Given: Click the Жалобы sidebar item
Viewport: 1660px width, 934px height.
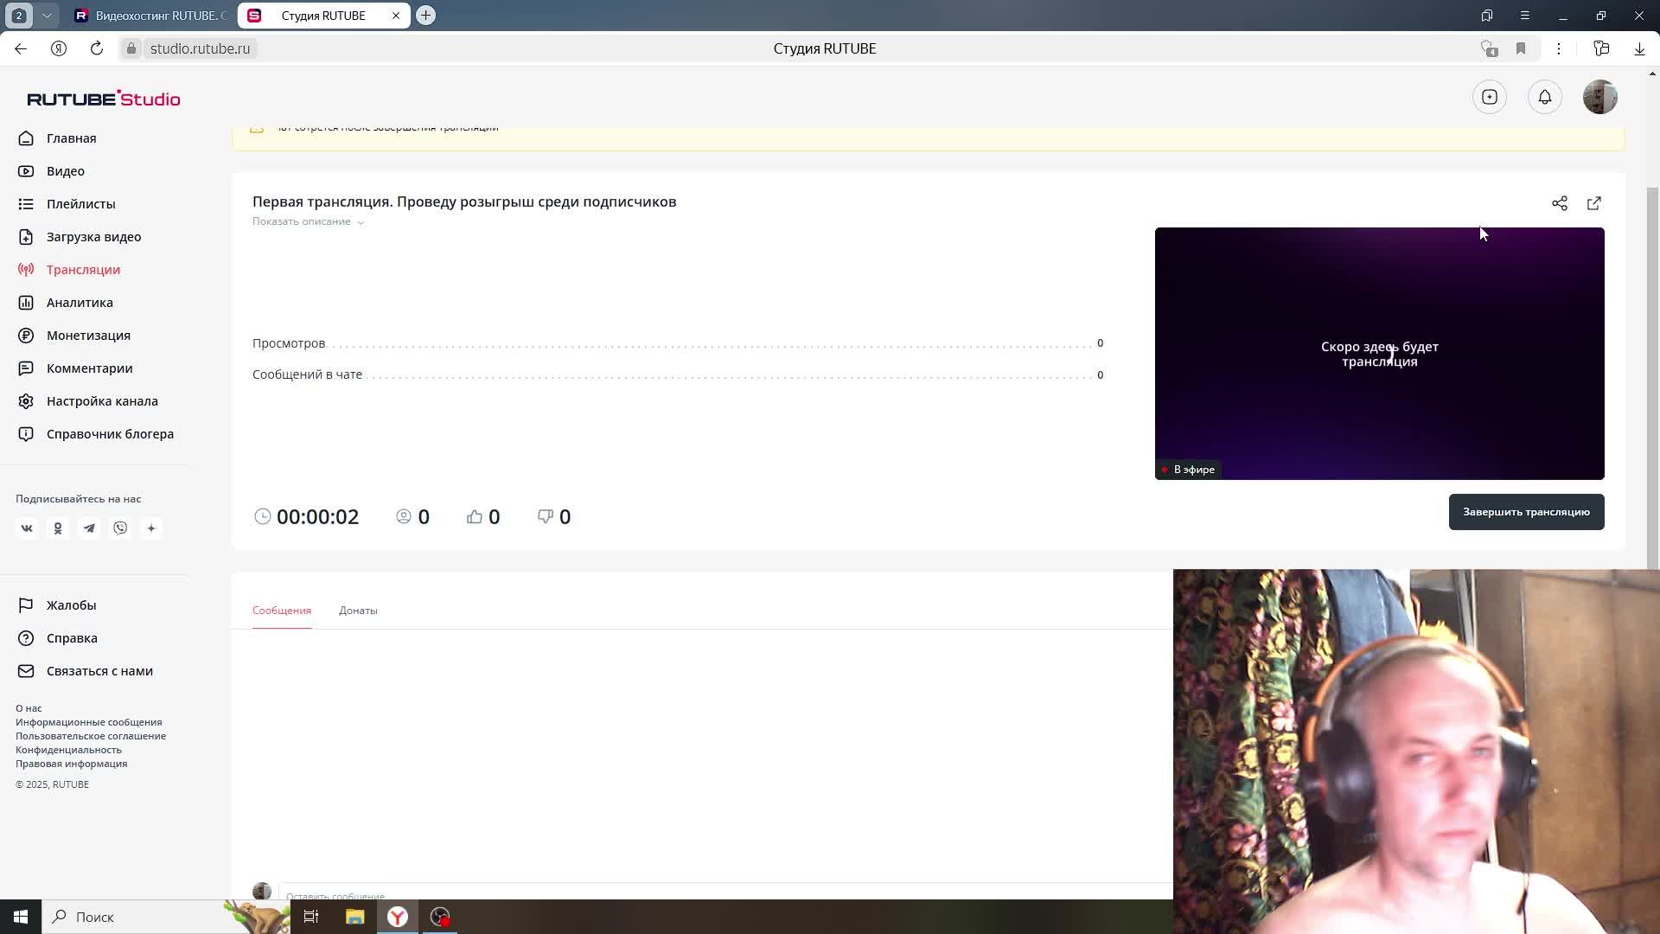Looking at the screenshot, I should (x=71, y=605).
